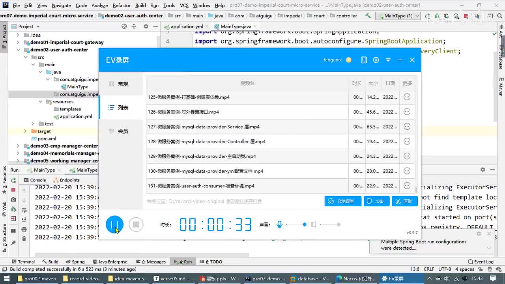Open the EV recorder dropdown menu icon
The width and height of the screenshot is (505, 284).
point(388,60)
